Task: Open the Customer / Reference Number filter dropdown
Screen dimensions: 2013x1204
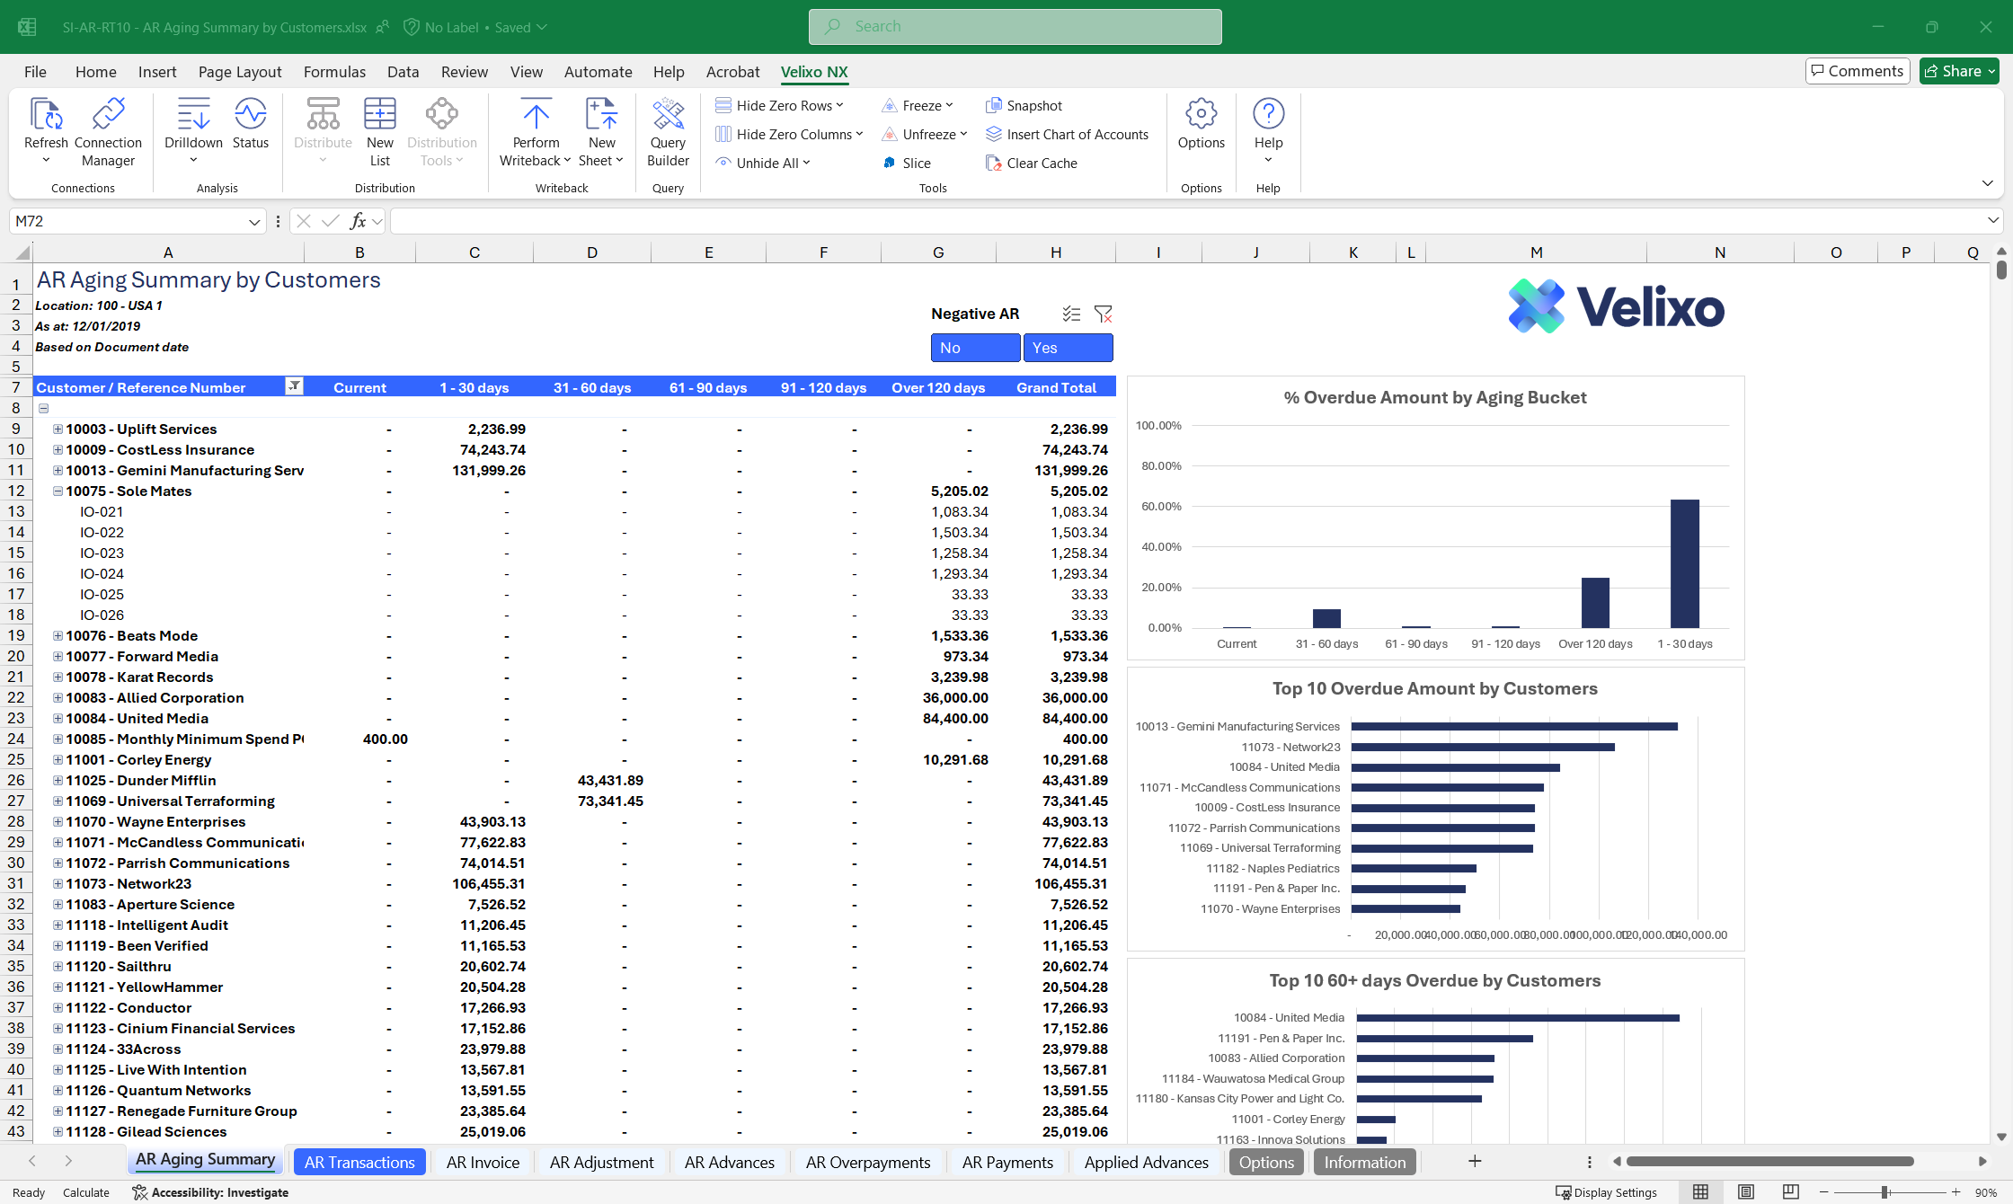Action: pyautogui.click(x=294, y=386)
